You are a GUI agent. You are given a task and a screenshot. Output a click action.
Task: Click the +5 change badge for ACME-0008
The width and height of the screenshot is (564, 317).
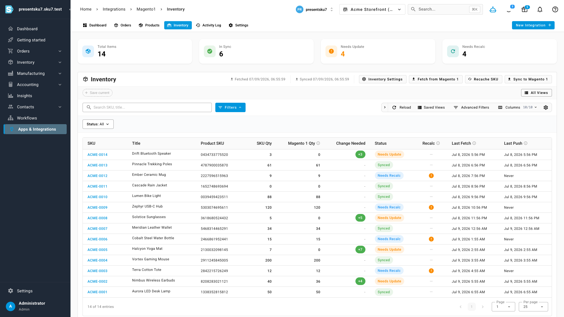[x=360, y=218]
